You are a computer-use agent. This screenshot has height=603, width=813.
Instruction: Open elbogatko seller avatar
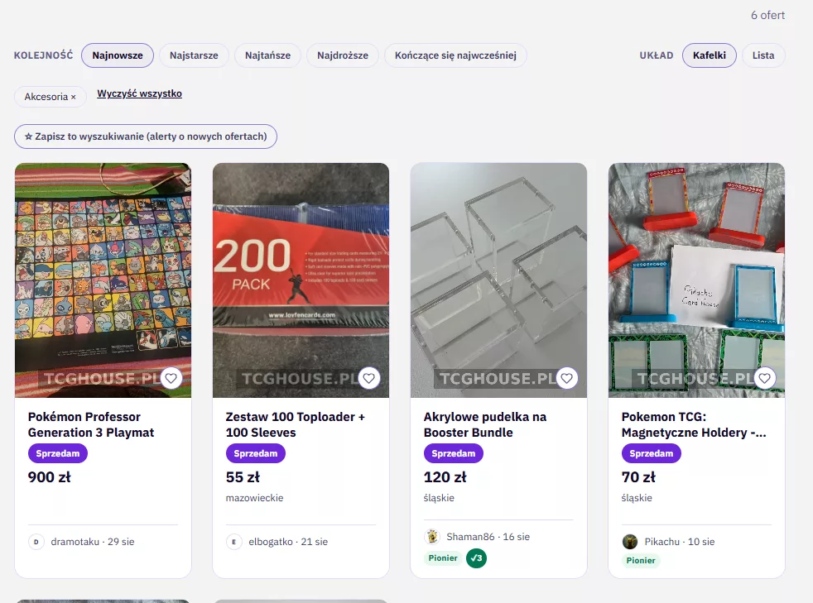pos(233,542)
